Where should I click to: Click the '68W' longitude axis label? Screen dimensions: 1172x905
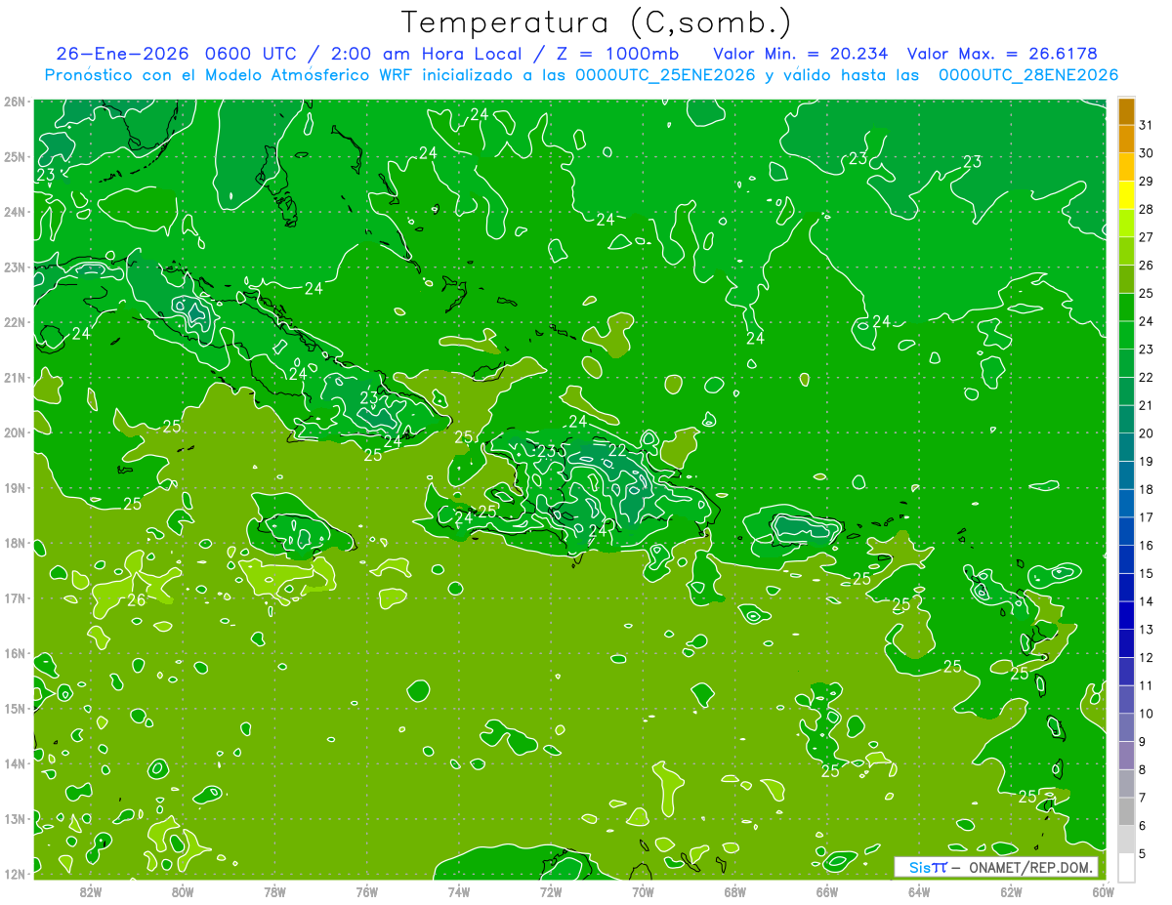coord(734,891)
